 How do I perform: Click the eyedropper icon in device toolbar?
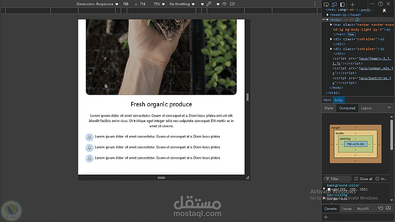(x=209, y=4)
